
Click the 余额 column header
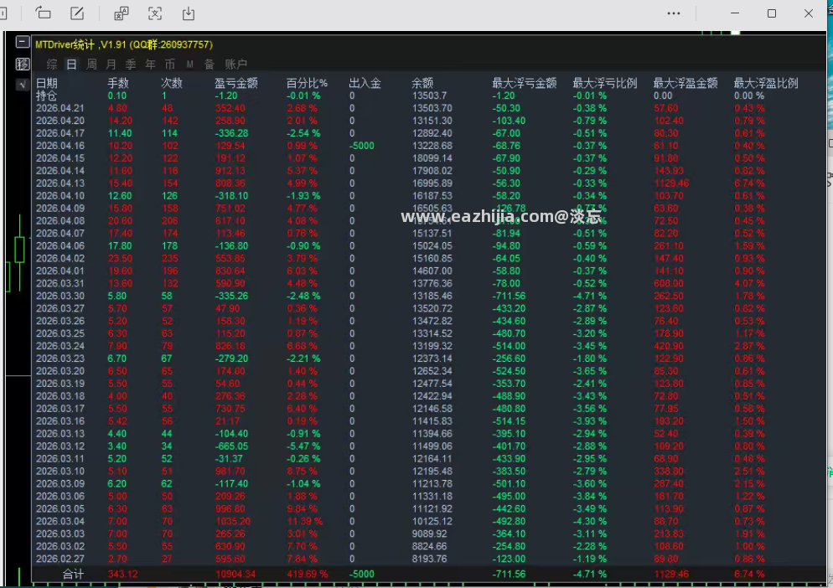[422, 83]
